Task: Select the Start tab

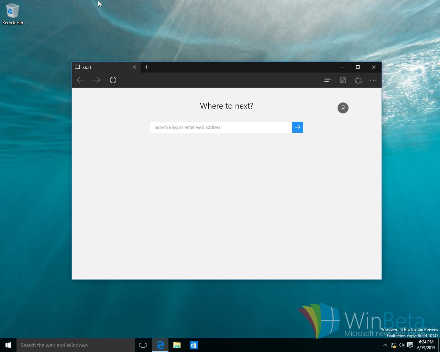Action: [106, 67]
